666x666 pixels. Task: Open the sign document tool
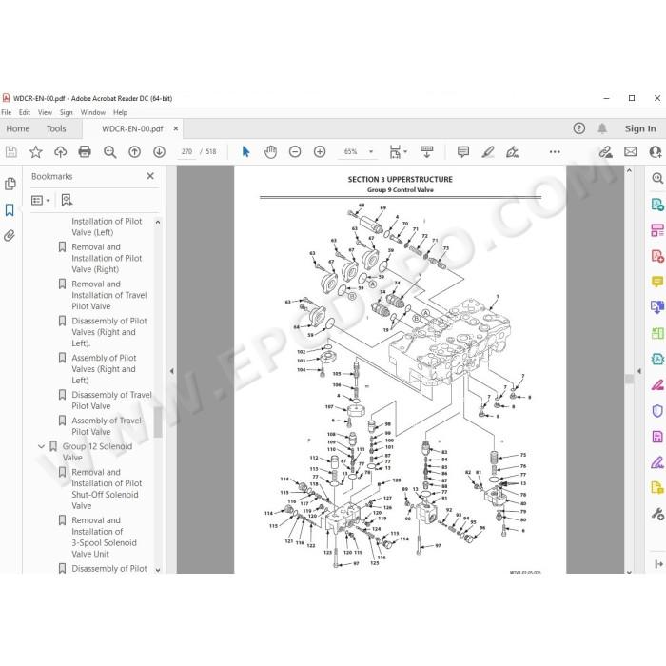tap(512, 151)
